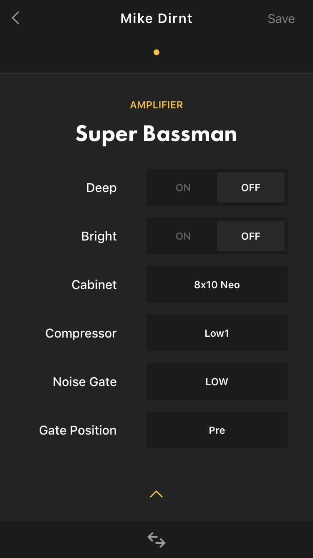The height and width of the screenshot is (558, 313).
Task: Tap the swap arrows icon at bottom
Action: pyautogui.click(x=156, y=540)
